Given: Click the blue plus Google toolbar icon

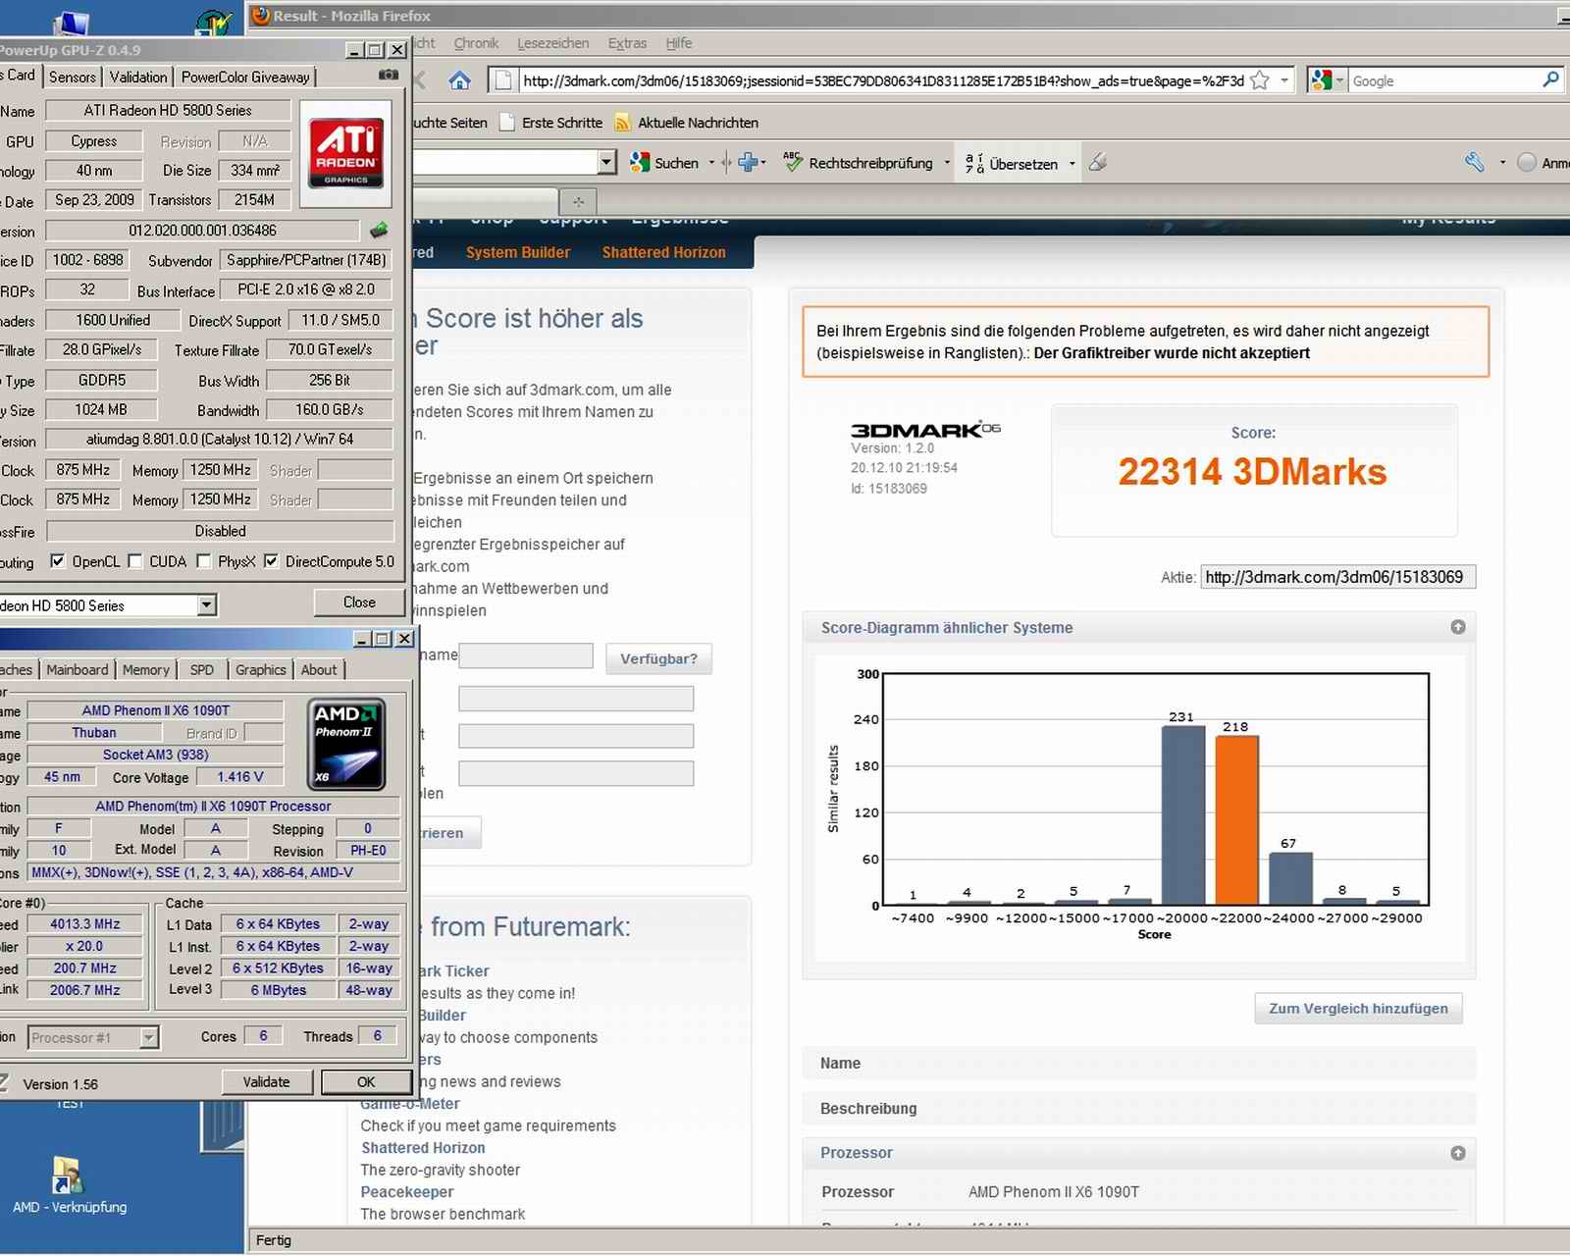Looking at the screenshot, I should click(x=749, y=163).
